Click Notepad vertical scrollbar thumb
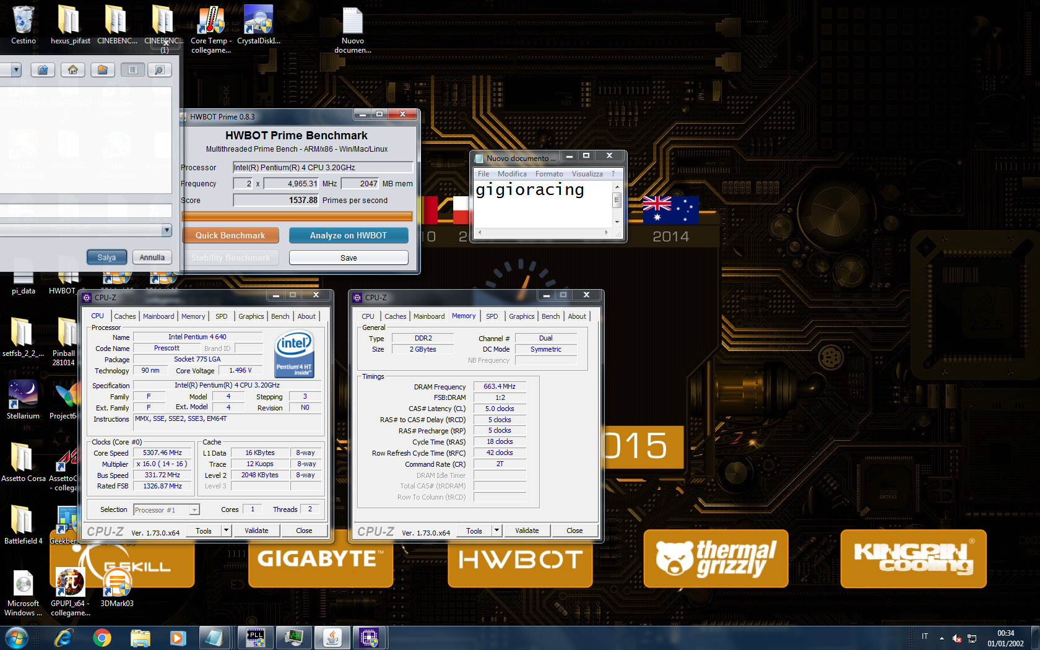The image size is (1040, 650). (x=617, y=200)
